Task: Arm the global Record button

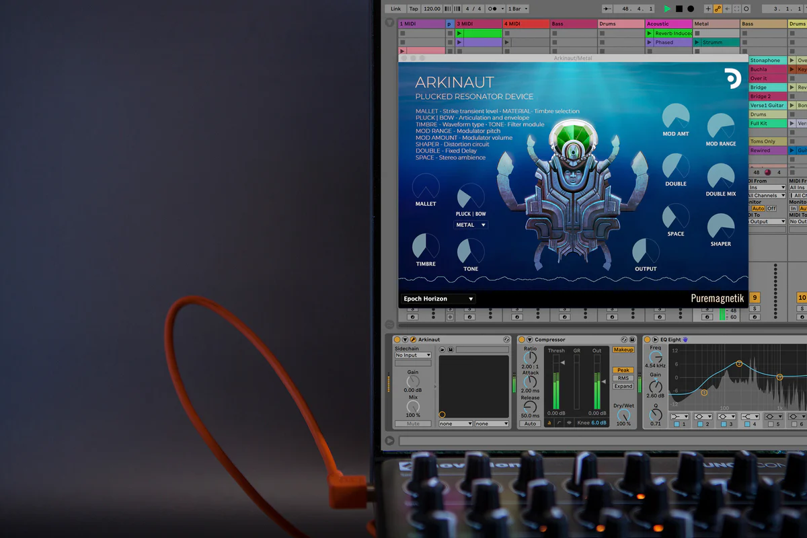Action: point(690,9)
